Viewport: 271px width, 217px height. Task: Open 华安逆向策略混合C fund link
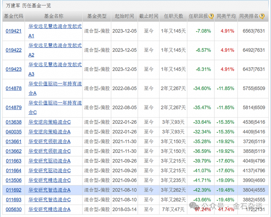click(x=50, y=122)
